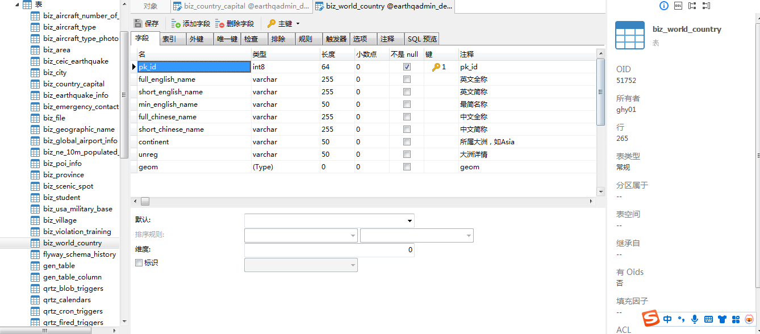Screen dimensions: 760x334
Task: Switch to the biz_country_capital editor tab
Action: pos(241,6)
